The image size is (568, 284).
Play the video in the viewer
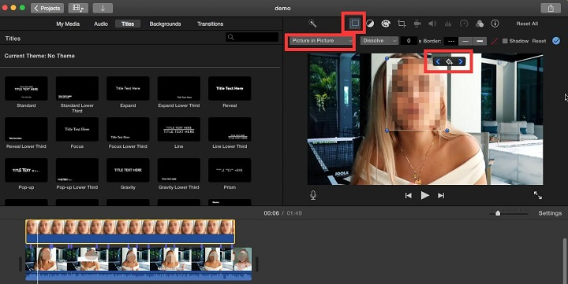pos(425,195)
